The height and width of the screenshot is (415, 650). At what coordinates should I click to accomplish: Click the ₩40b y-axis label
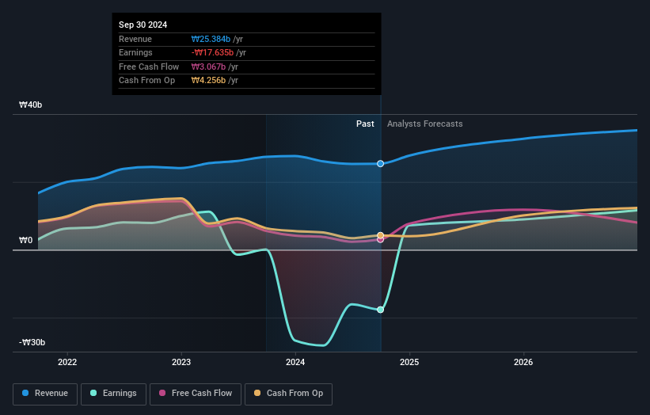(x=30, y=105)
